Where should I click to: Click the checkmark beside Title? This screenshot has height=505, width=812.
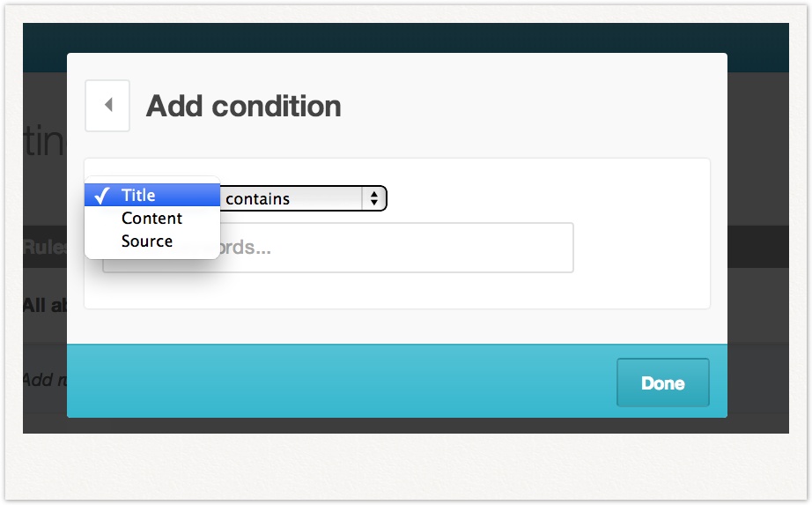[100, 196]
